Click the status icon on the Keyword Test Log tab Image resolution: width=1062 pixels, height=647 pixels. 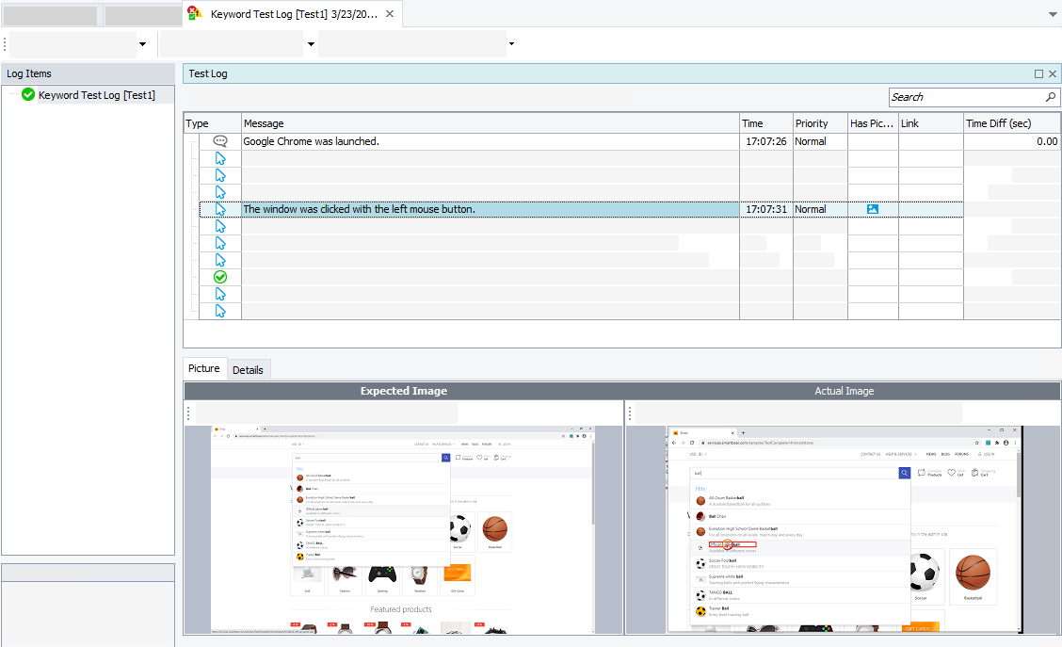(194, 14)
